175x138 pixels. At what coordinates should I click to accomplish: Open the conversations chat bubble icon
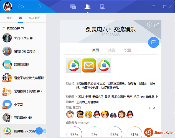73,7
